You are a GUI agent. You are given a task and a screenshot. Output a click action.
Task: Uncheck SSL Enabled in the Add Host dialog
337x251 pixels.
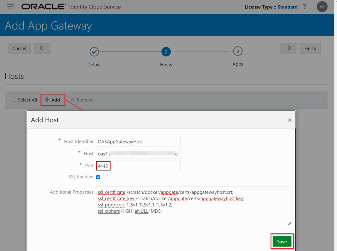pyautogui.click(x=98, y=177)
